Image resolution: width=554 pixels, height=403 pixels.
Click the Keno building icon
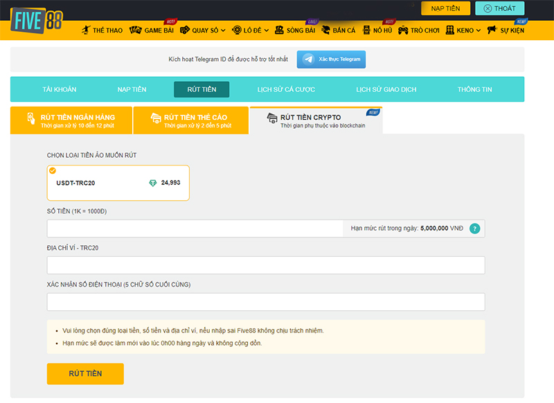pos(449,30)
